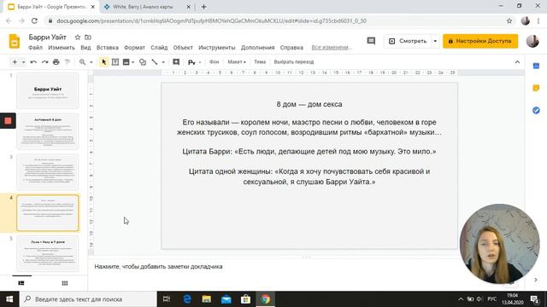Open the Файл menu
The image size is (547, 307).
36,48
